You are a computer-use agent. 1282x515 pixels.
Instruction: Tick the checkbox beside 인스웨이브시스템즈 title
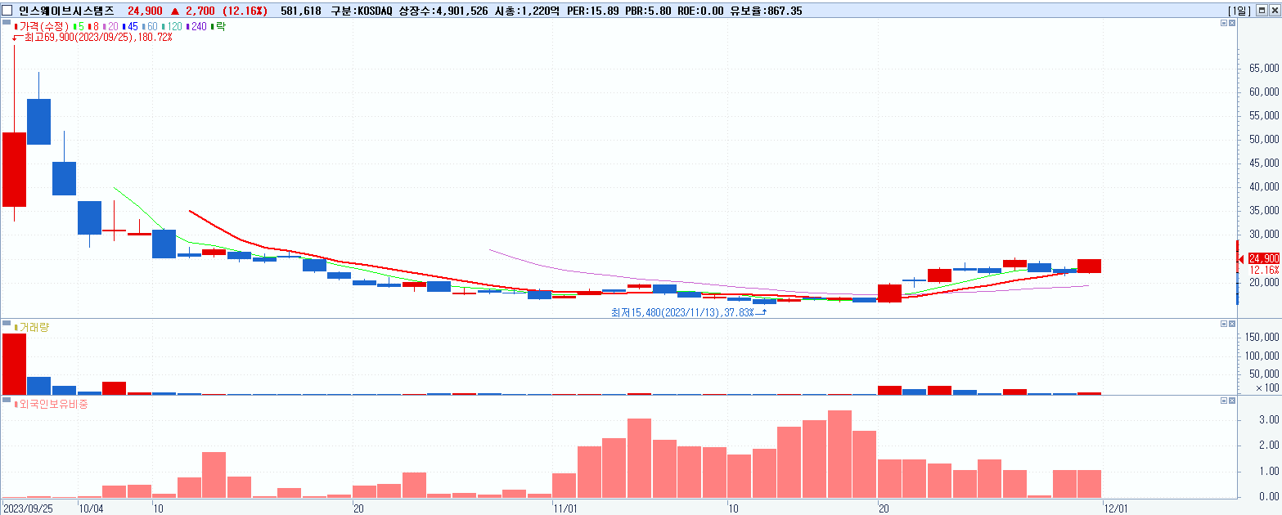click(7, 11)
